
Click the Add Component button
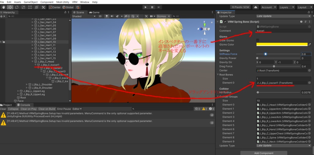[x=264, y=153]
